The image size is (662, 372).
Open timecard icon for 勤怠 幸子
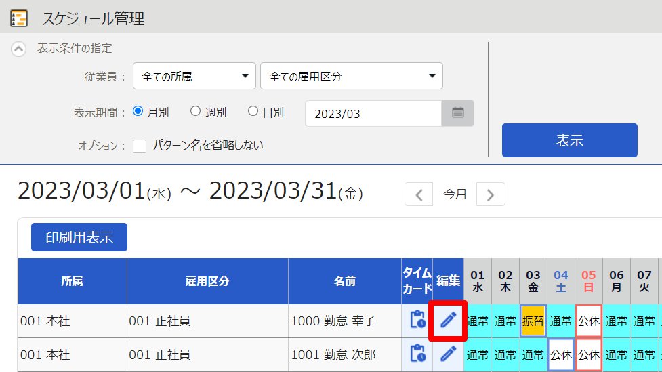pos(417,320)
